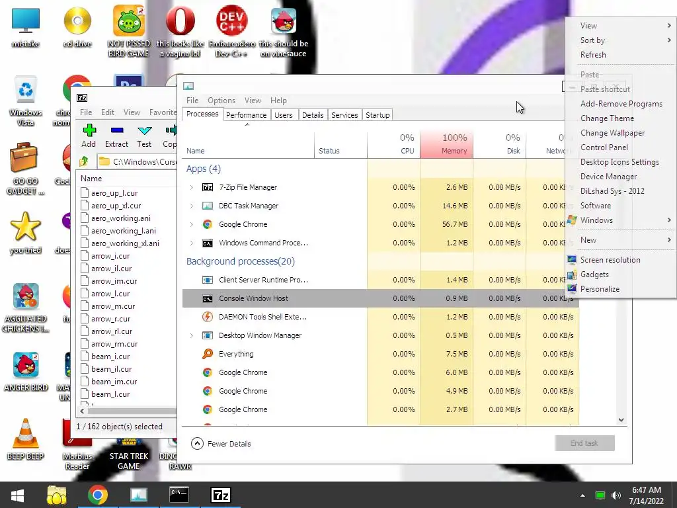Sort processes by CPU column header
This screenshot has height=508, width=677.
393,144
